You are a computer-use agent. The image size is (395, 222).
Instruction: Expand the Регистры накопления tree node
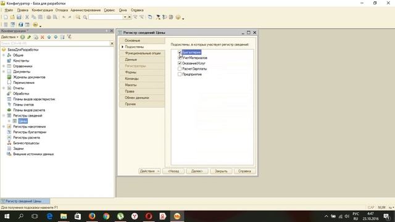coord(4,126)
